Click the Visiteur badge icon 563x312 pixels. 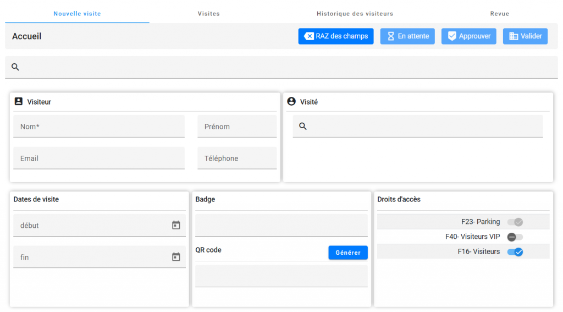point(19,101)
